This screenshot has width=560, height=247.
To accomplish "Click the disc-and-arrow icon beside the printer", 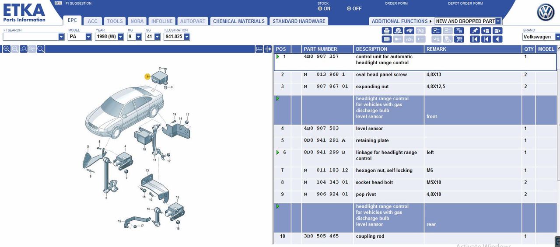I will click(x=398, y=31).
